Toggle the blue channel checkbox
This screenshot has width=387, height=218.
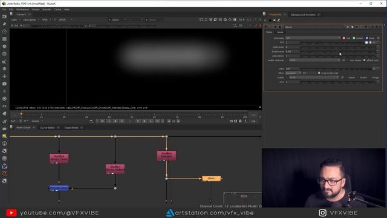367,38
